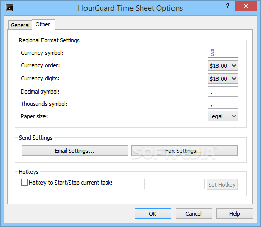The image size is (261, 227).
Task: Click the 'Decimal symbol:' label
Action: 40,92
